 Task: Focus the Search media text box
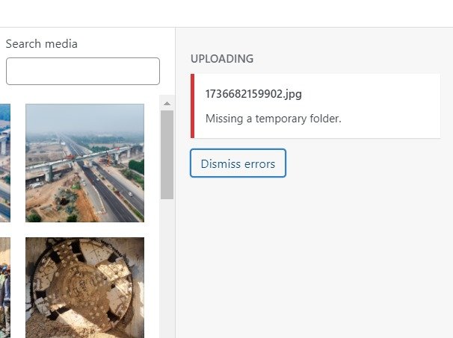[83, 71]
